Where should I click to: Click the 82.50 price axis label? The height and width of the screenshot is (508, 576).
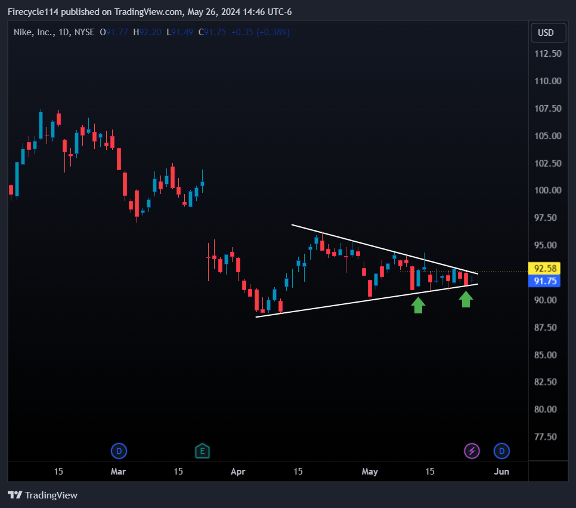click(x=546, y=382)
